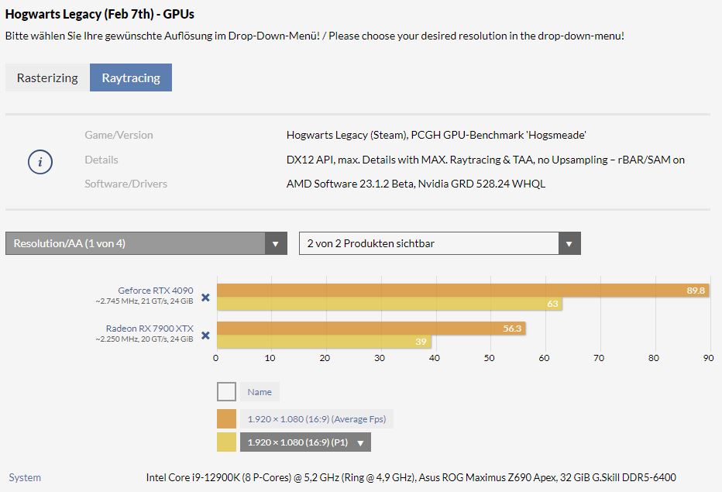The image size is (722, 492).
Task: Expand the '2 von 2 Produkten sichtbar' dropdown
Action: pyautogui.click(x=440, y=243)
